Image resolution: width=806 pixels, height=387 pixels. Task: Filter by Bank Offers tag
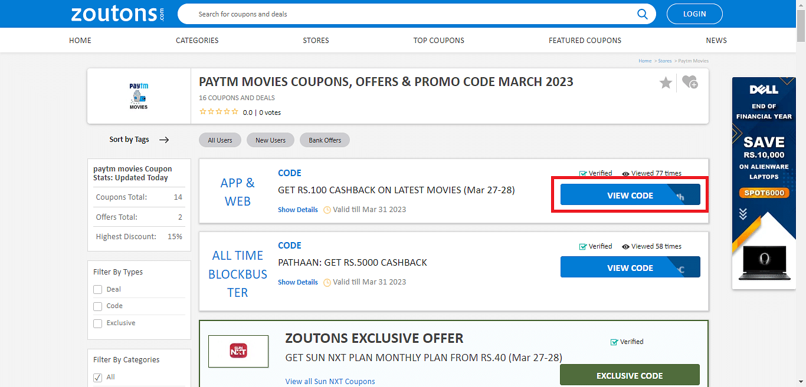click(325, 140)
